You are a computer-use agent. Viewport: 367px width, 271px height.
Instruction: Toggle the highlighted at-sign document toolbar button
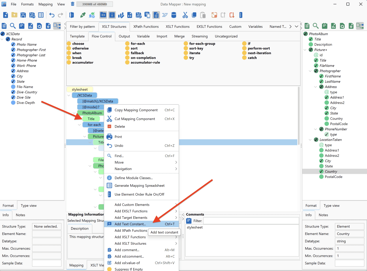coord(156,15)
